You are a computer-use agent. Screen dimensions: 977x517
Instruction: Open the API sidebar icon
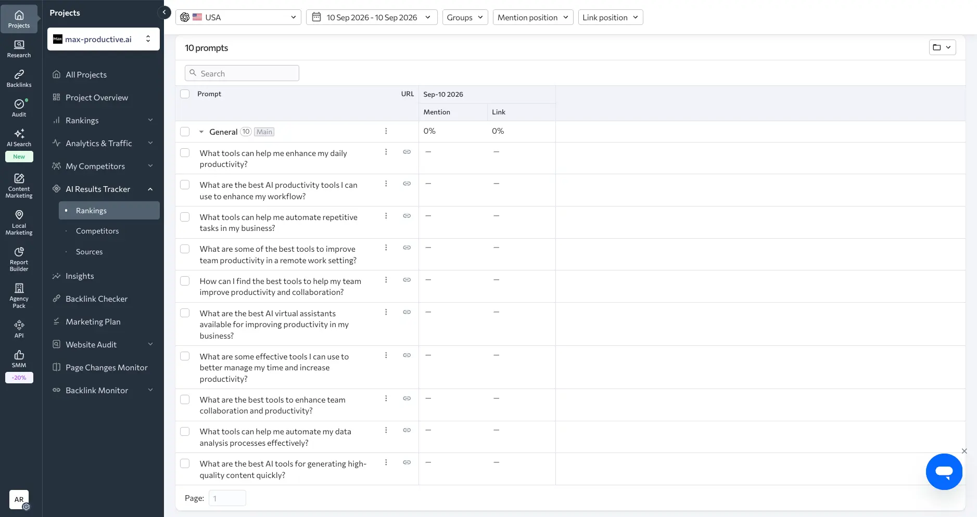click(19, 329)
